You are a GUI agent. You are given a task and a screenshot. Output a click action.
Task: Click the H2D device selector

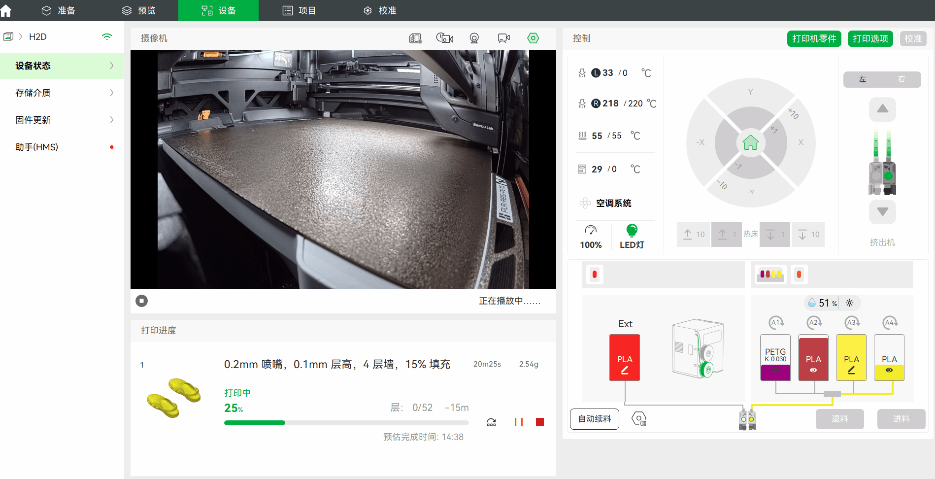click(x=37, y=36)
